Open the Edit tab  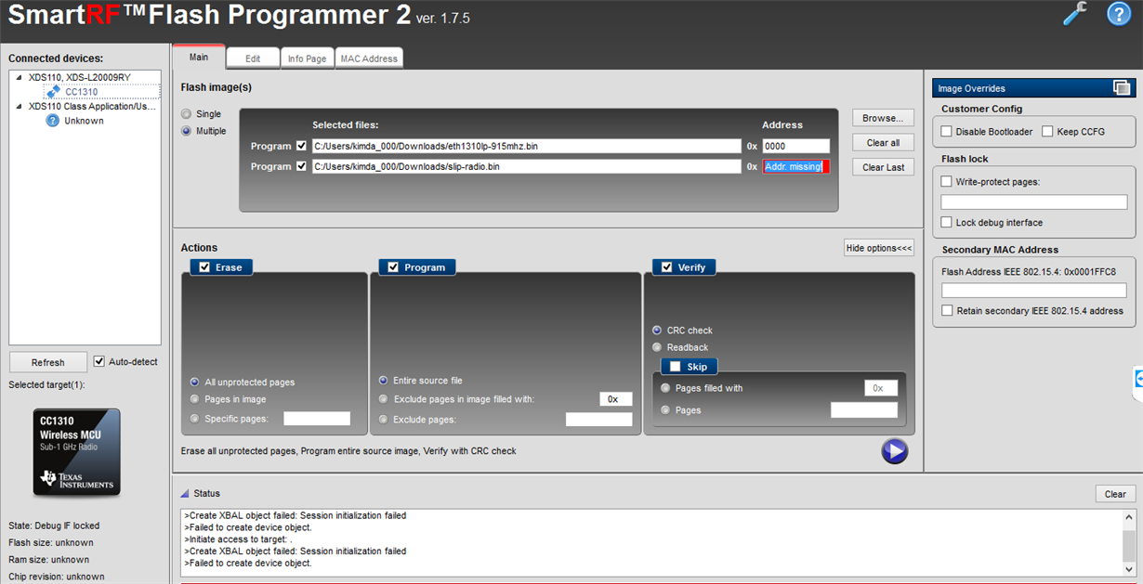(253, 58)
